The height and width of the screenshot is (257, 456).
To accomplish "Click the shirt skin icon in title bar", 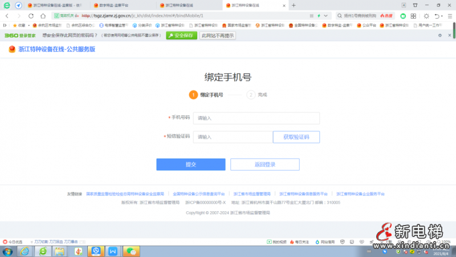I will pyautogui.click(x=416, y=5).
